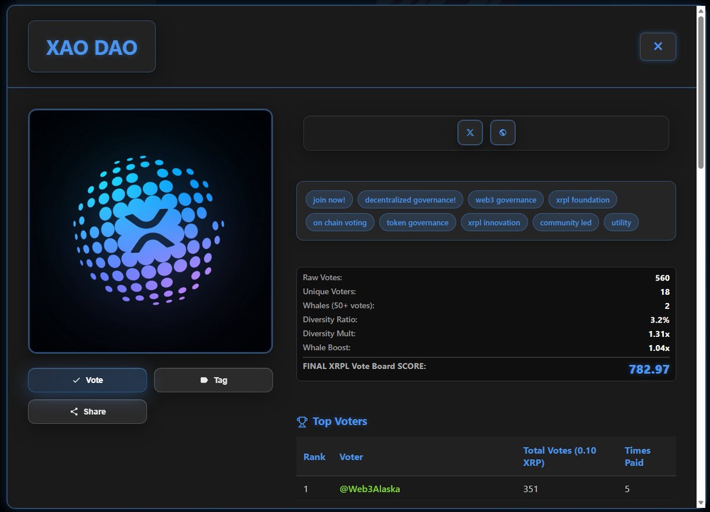710x512 pixels.
Task: Click the final score value 782.97
Action: coord(649,369)
